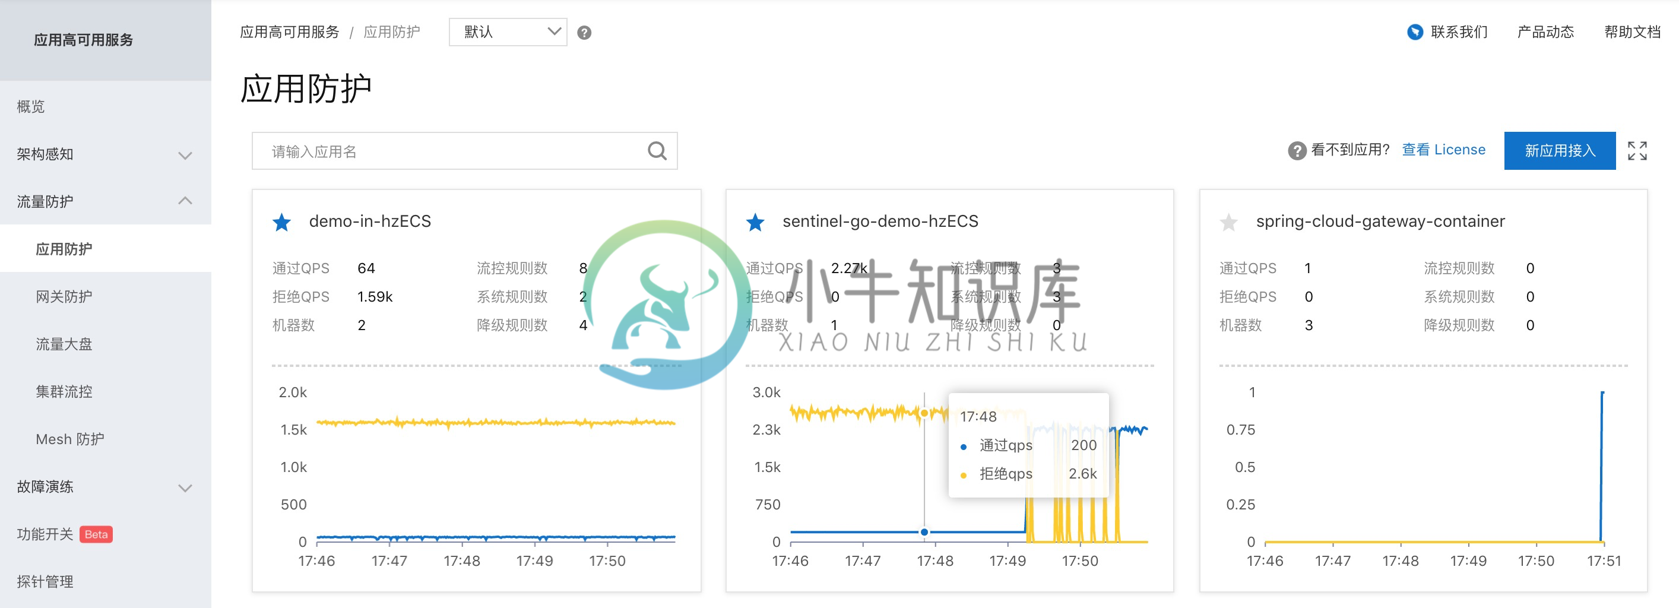Open the 产品动态 link
This screenshot has height=608, width=1679.
[1545, 32]
